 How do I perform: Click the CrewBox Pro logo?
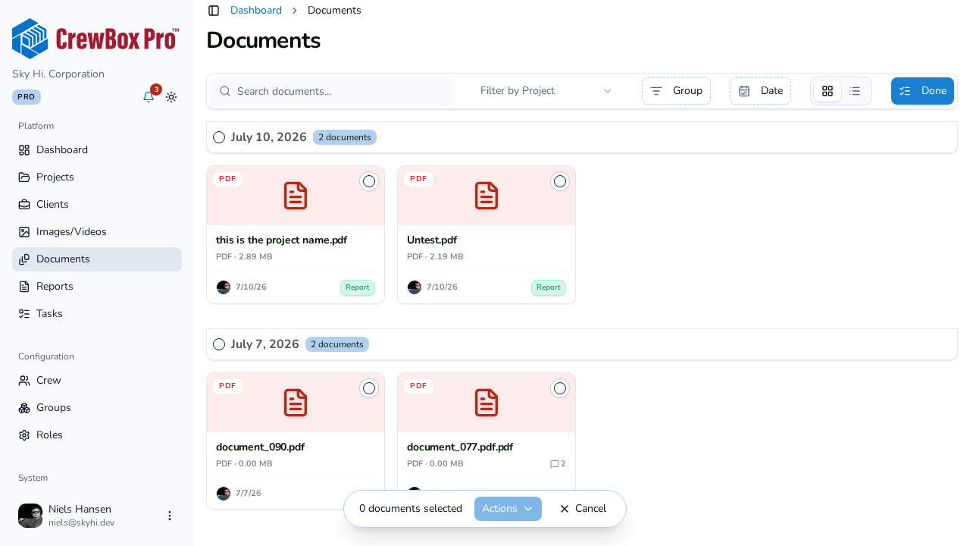point(95,39)
